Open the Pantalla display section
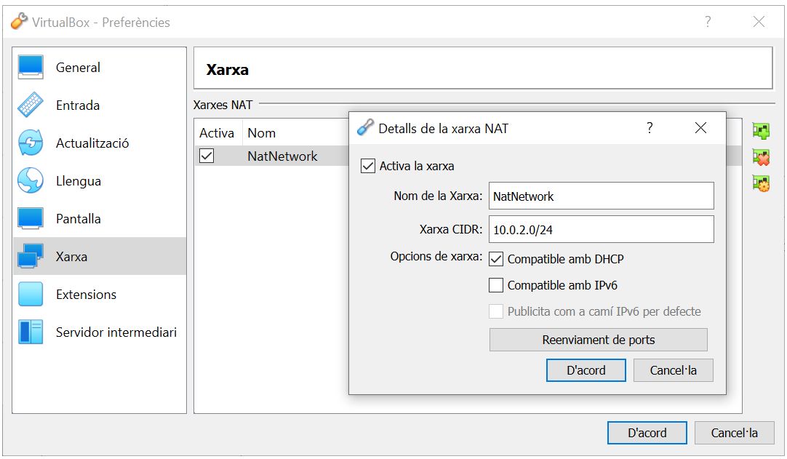The image size is (787, 459). pos(31,219)
